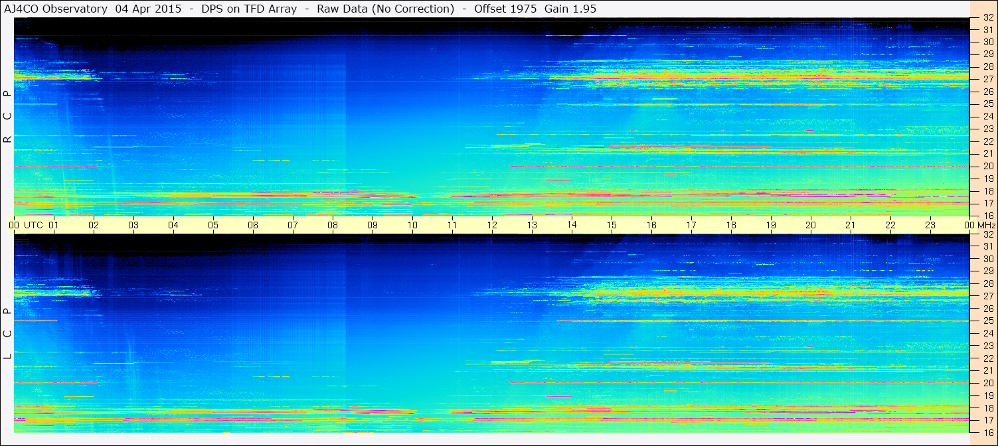The image size is (998, 446).
Task: Click the 16 MHz label of LCP panel
Action: (x=987, y=432)
